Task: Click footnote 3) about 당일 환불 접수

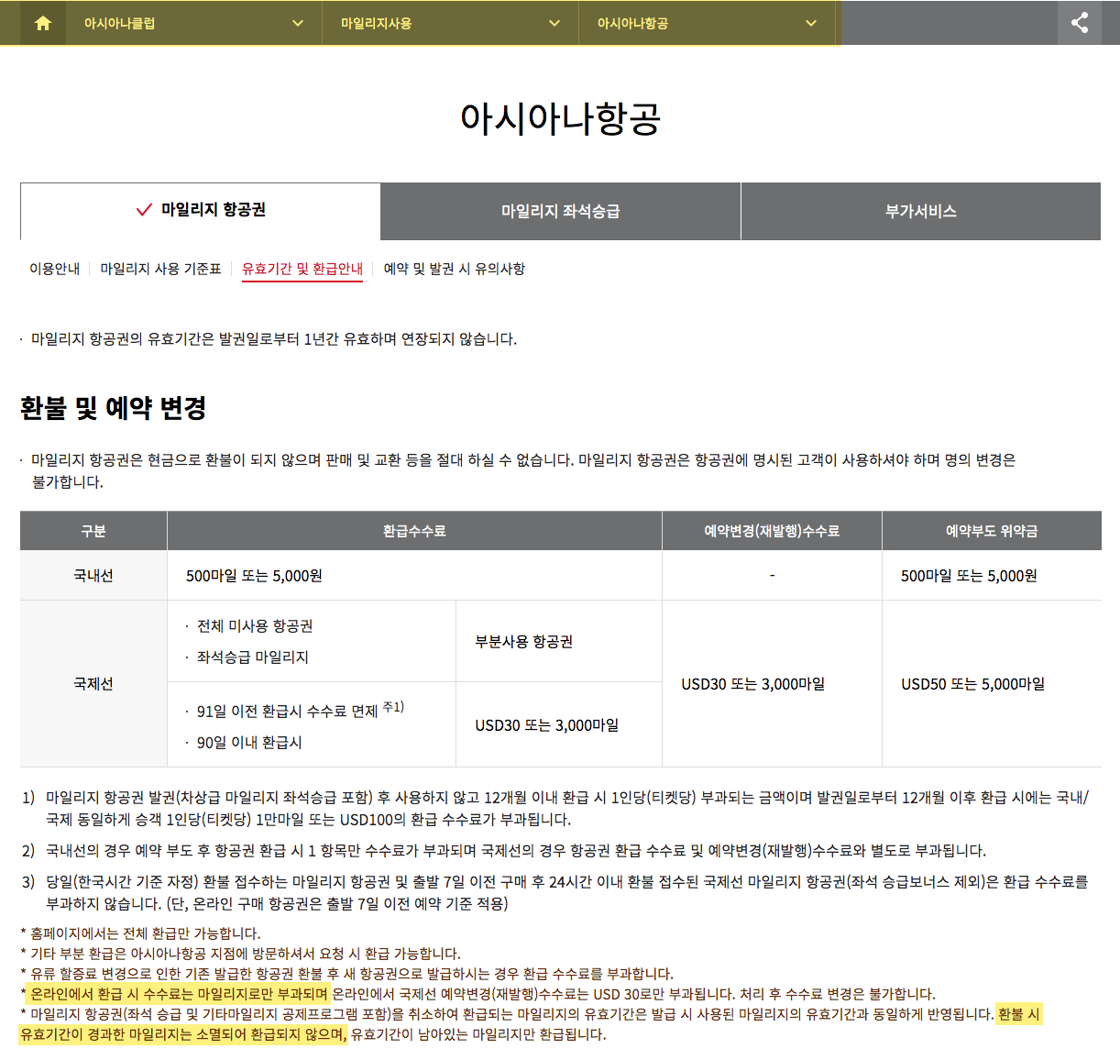Action: coord(555,892)
